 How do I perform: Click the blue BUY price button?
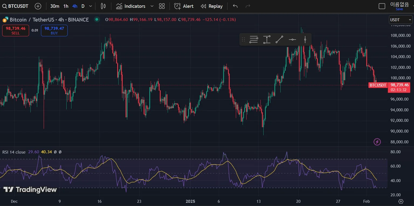pyautogui.click(x=54, y=30)
